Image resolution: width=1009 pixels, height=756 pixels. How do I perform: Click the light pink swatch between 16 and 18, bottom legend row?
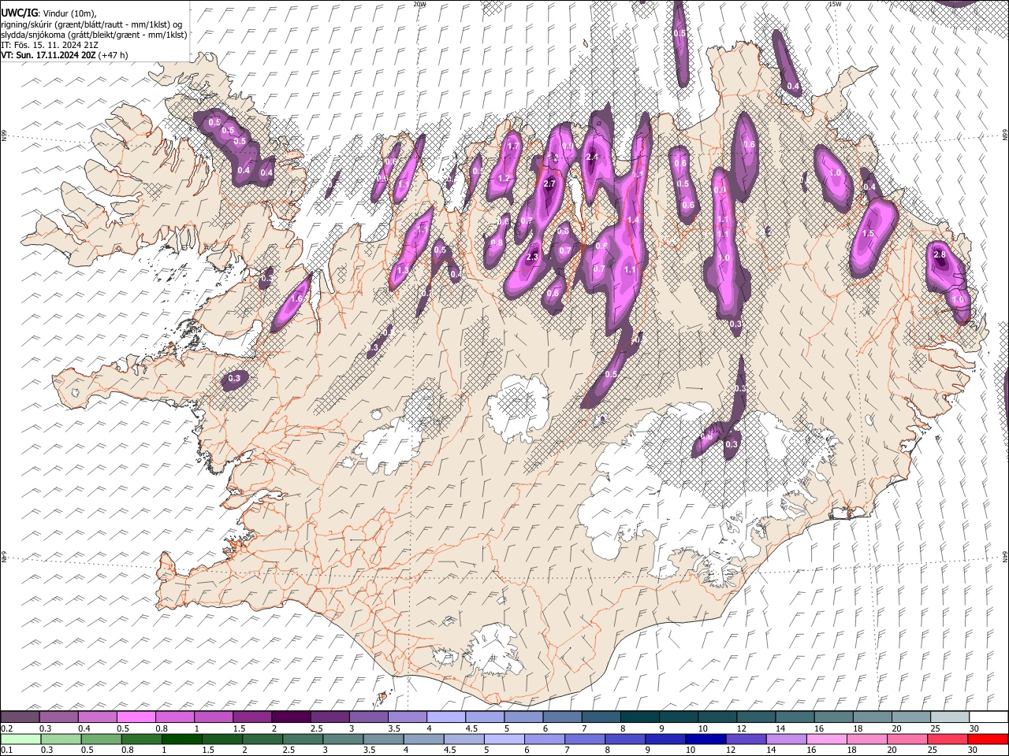tap(826, 739)
